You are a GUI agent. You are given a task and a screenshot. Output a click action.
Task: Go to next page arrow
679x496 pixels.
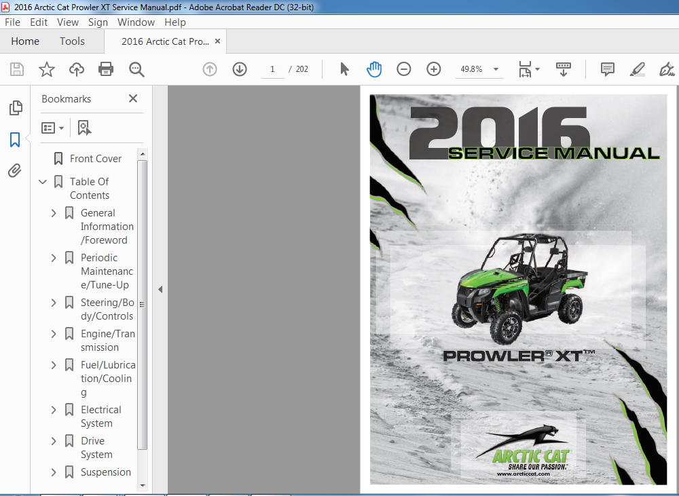[x=240, y=69]
